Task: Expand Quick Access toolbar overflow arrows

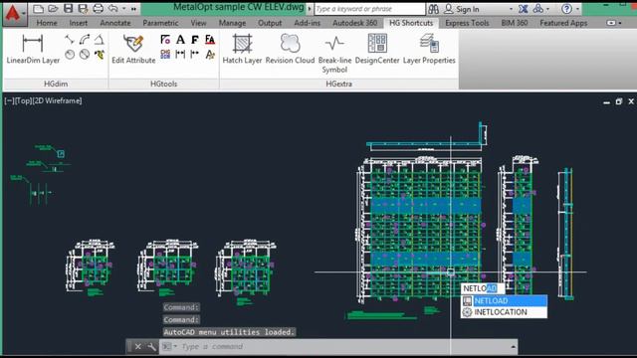Action: [133, 9]
